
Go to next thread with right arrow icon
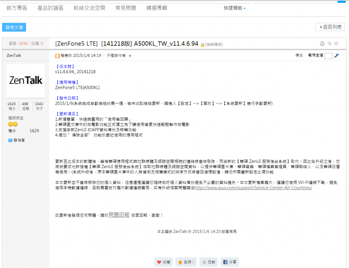336,44
